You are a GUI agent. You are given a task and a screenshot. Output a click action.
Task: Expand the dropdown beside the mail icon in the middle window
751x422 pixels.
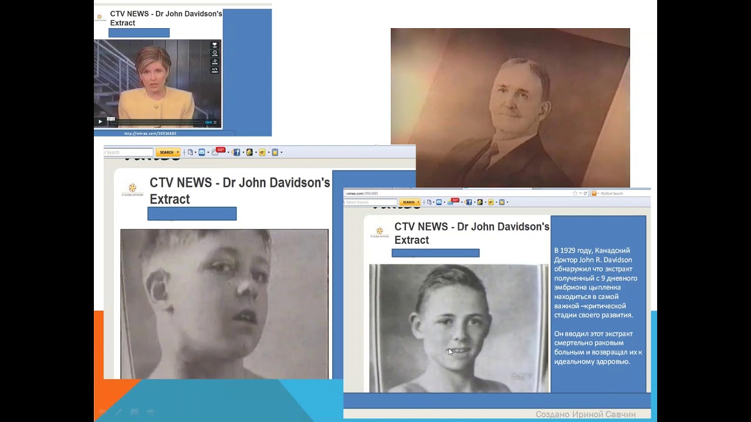(208, 152)
